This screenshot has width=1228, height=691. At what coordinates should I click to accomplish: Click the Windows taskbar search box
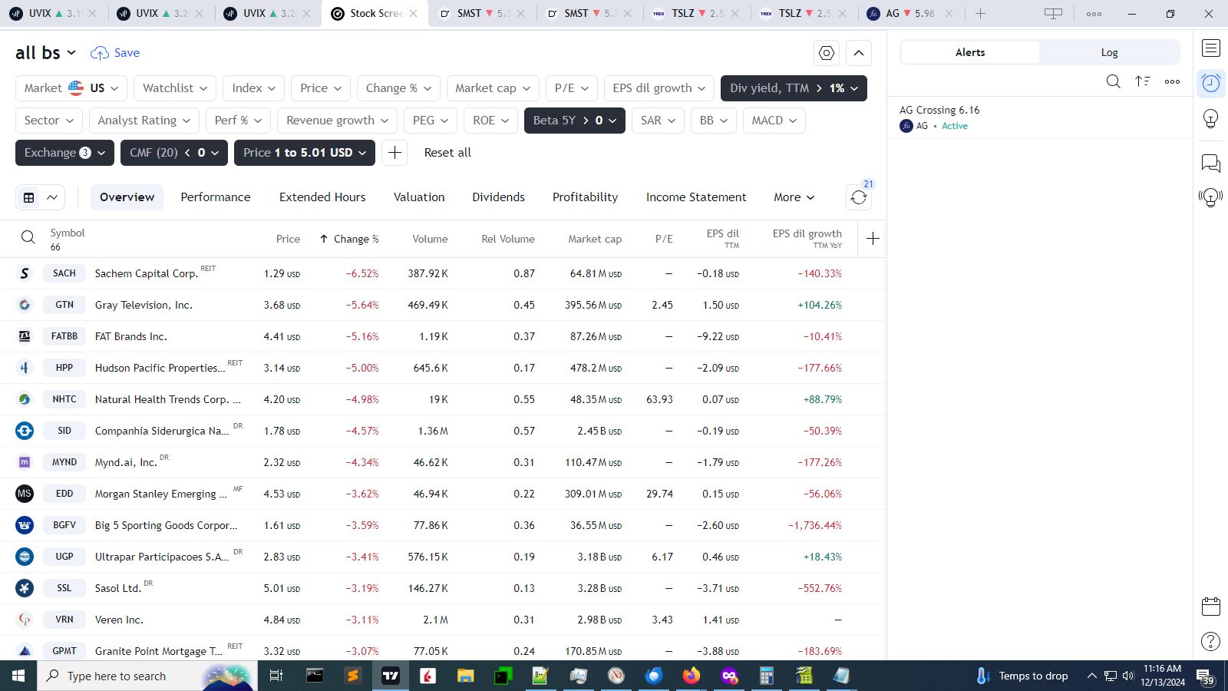[117, 676]
